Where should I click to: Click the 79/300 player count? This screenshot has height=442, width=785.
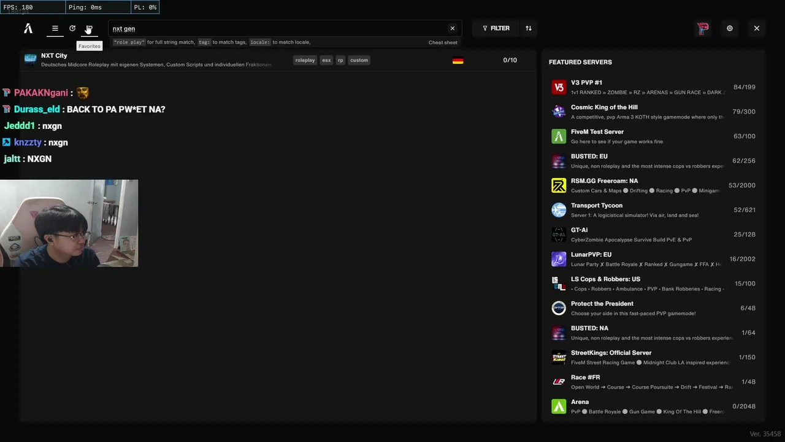click(744, 112)
